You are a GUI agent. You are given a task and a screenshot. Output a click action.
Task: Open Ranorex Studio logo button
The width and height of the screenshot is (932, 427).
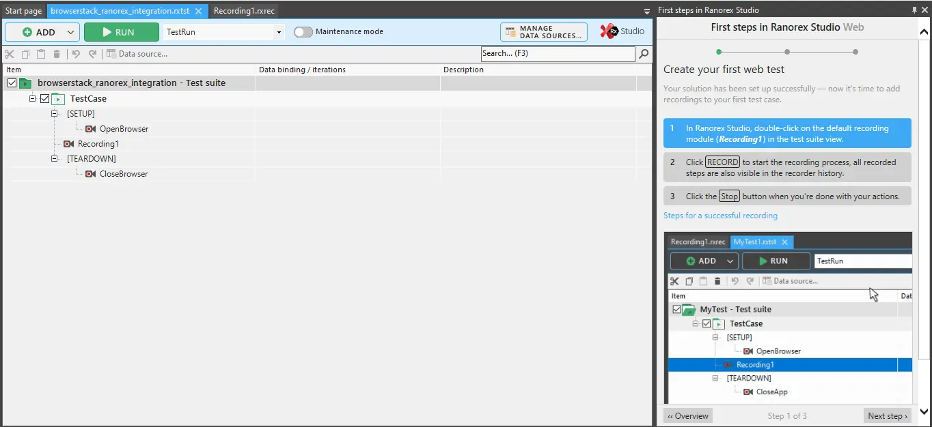pyautogui.click(x=622, y=31)
